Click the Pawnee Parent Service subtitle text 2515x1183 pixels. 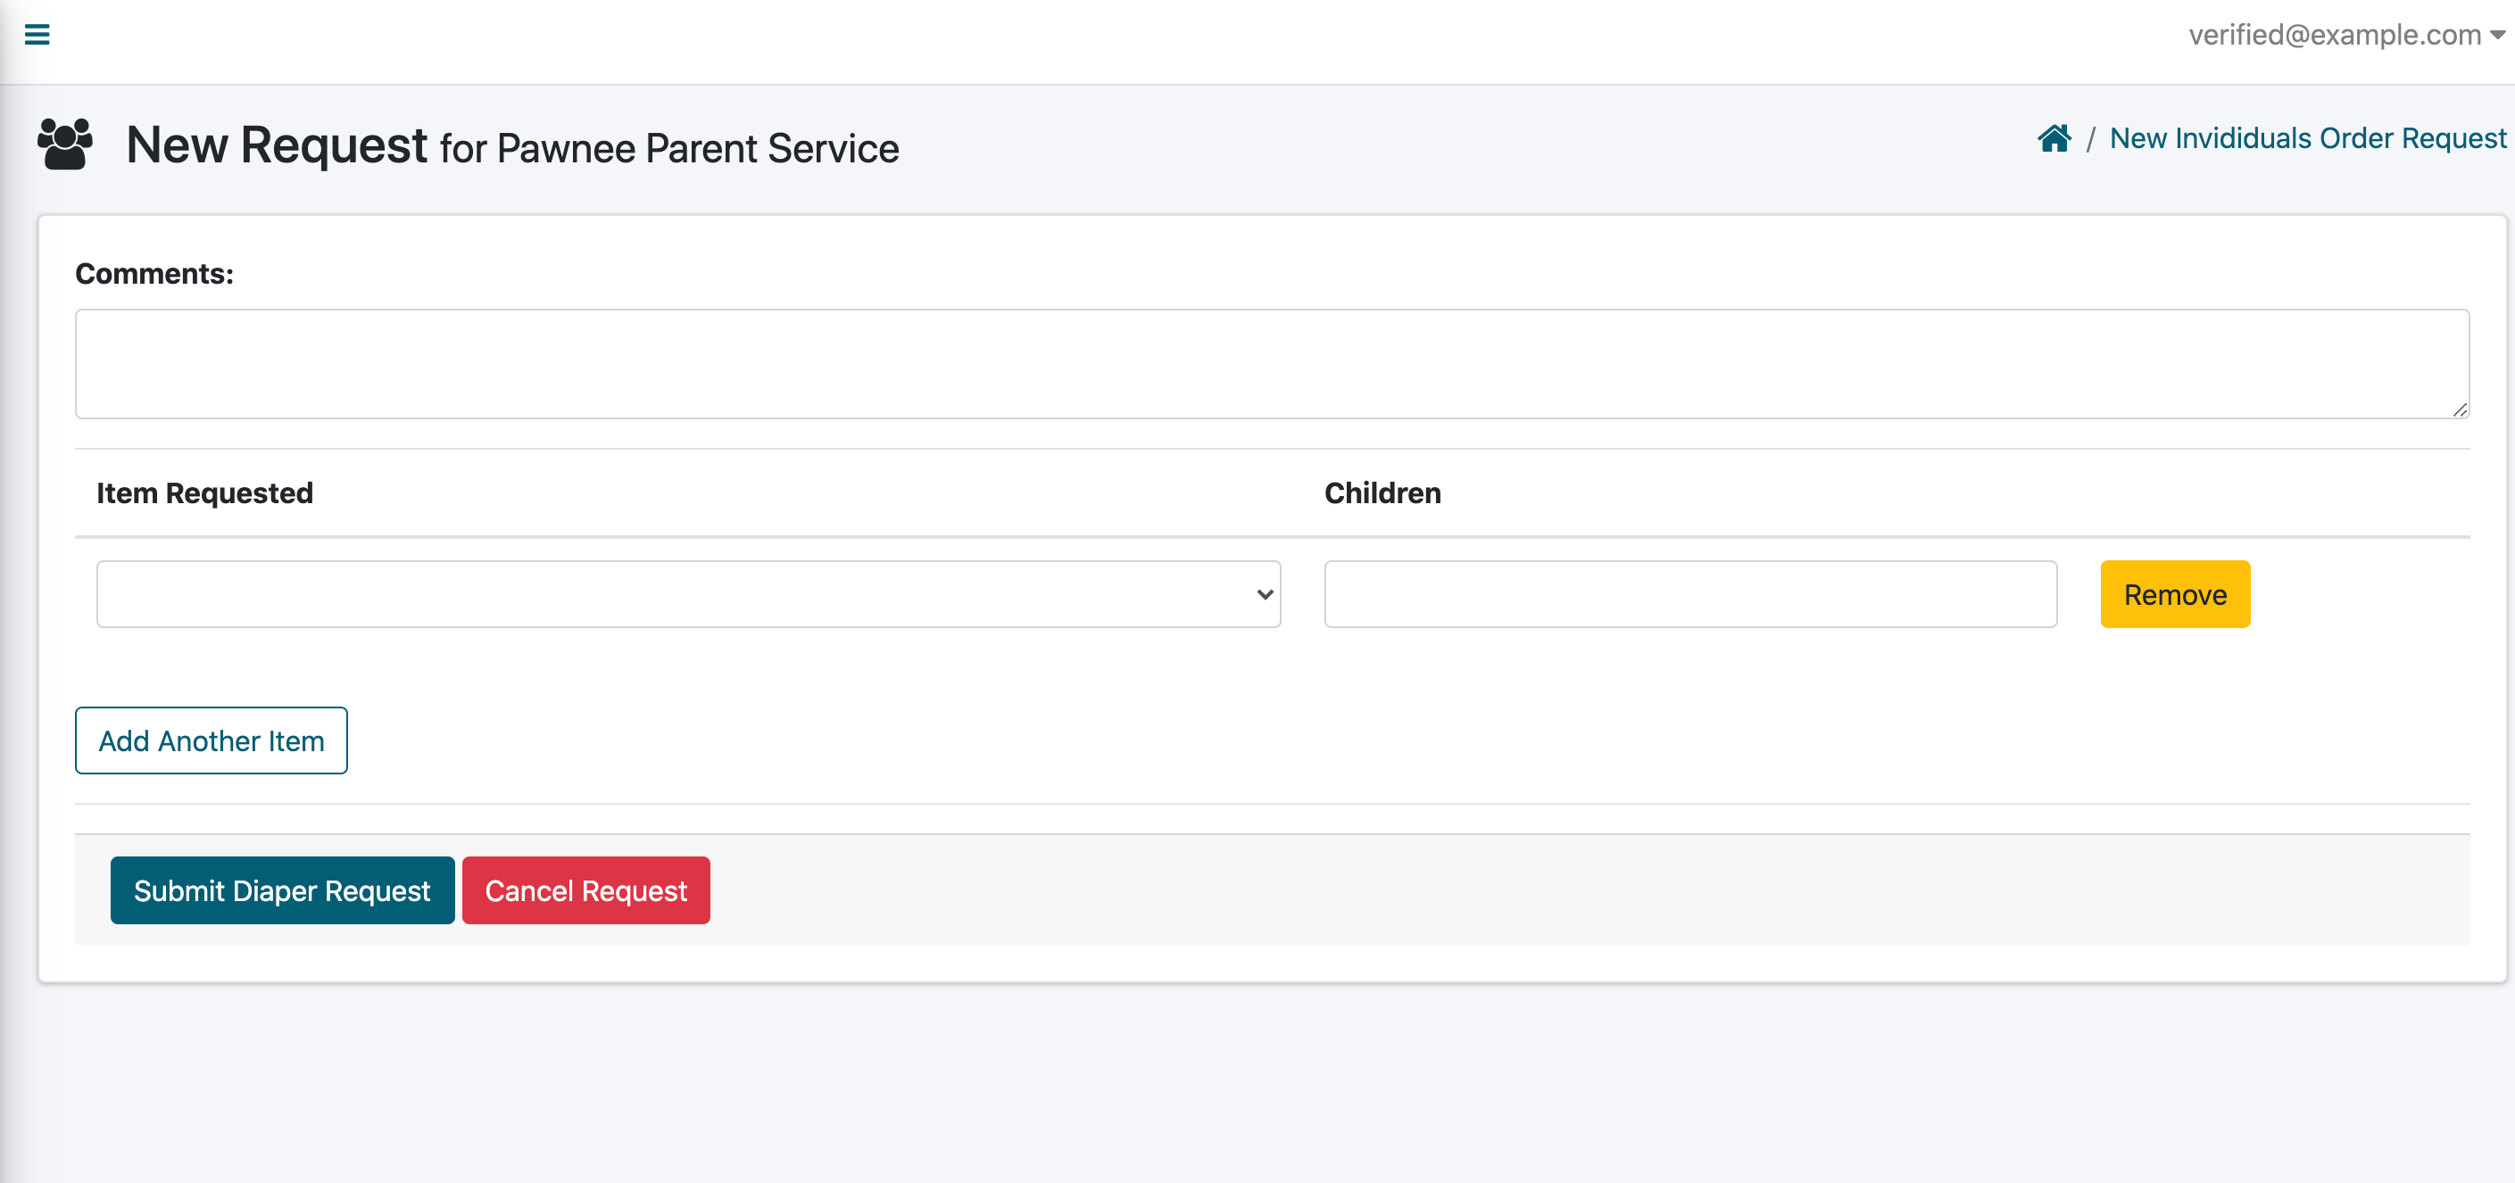[697, 149]
